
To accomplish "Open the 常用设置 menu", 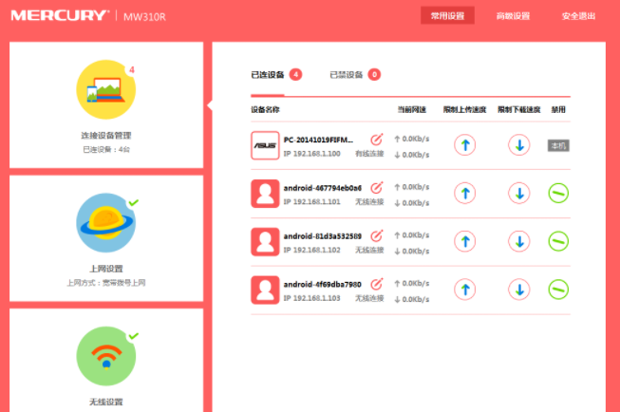I will pos(447,16).
